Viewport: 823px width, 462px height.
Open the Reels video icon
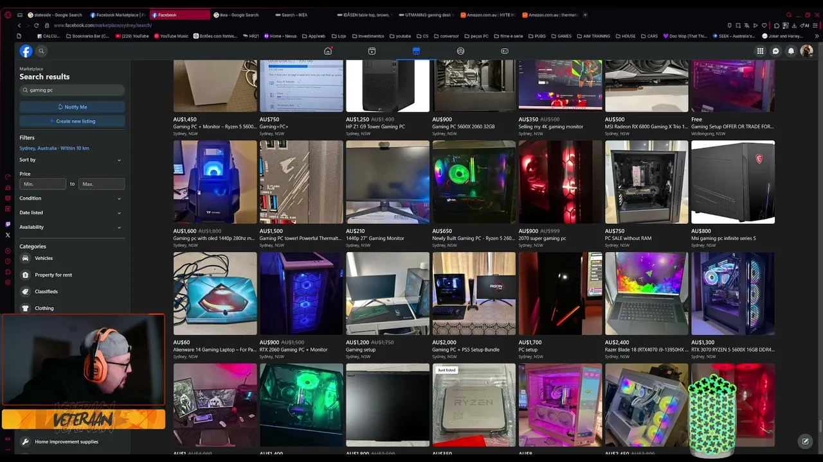click(x=372, y=51)
